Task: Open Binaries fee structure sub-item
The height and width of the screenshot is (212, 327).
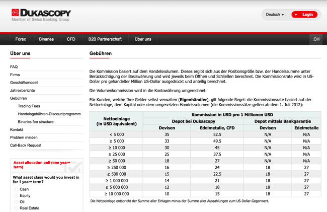Action: pos(36,122)
